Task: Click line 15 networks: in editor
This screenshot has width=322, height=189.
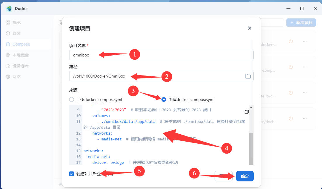Action: coord(93,151)
